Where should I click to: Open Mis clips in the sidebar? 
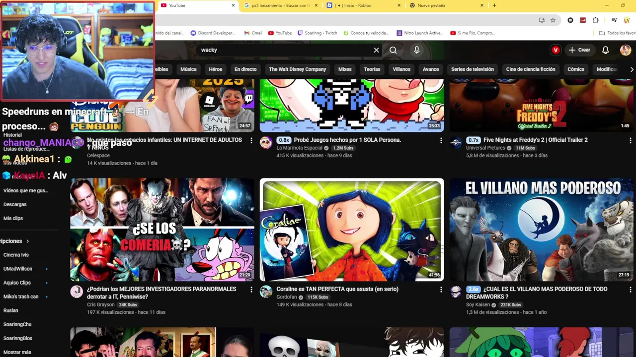(13, 218)
